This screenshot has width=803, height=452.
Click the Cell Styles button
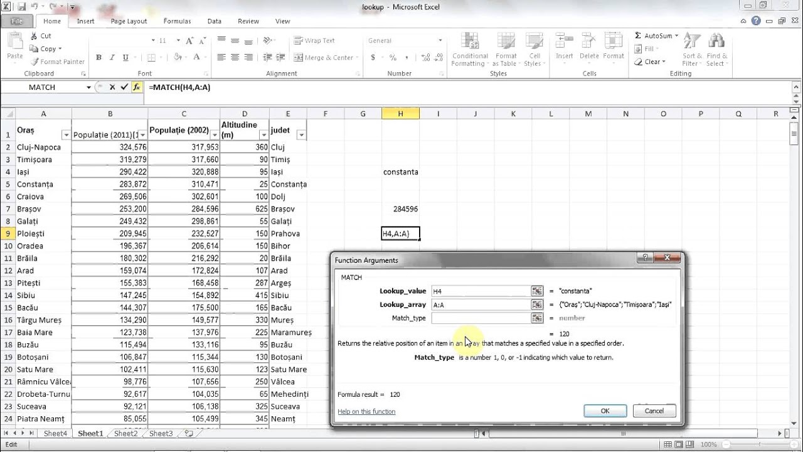point(533,50)
